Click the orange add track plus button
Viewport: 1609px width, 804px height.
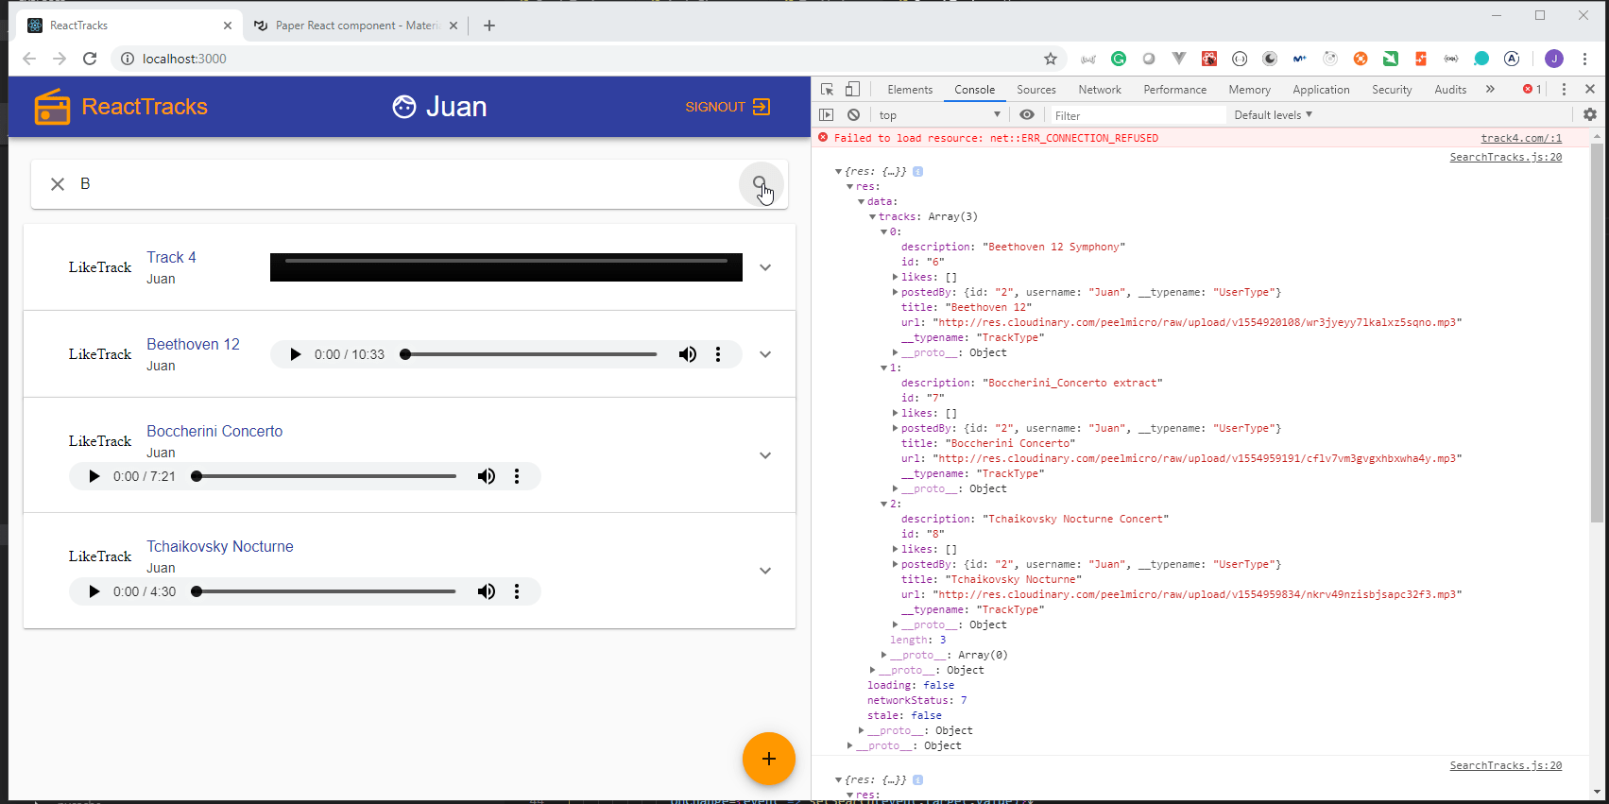coord(769,759)
